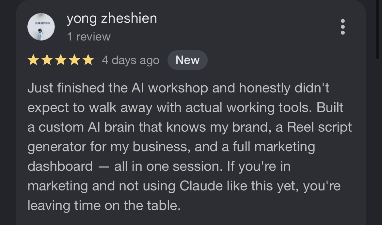Click the second yellow rating star
This screenshot has width=382, height=225.
[47, 60]
